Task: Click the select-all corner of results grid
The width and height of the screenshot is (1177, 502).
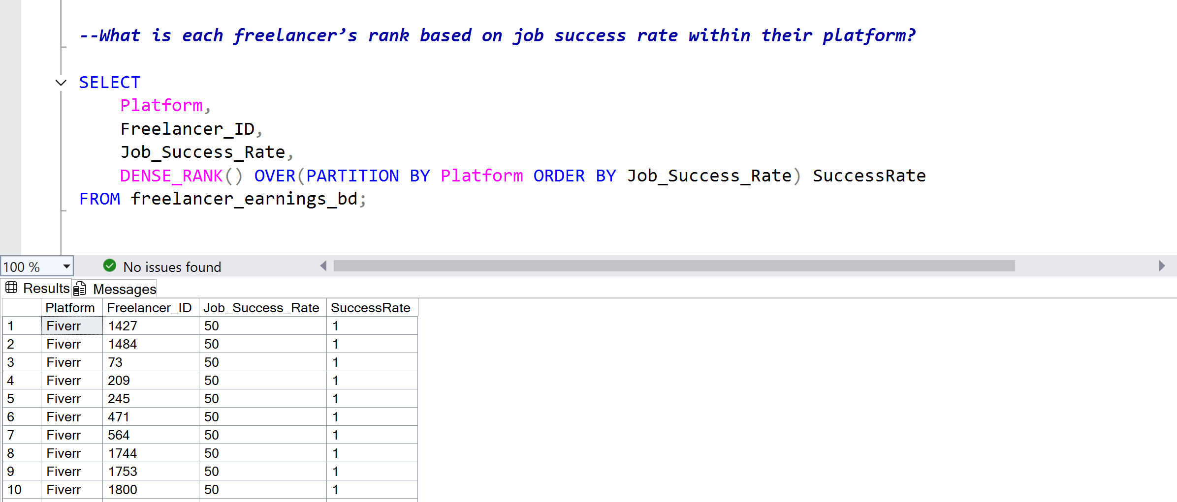Action: (x=21, y=308)
